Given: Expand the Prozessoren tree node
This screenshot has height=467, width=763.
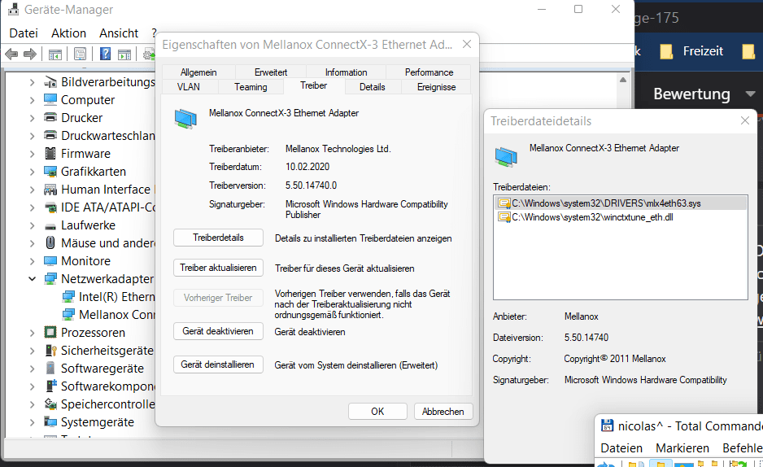Looking at the screenshot, I should click(32, 333).
